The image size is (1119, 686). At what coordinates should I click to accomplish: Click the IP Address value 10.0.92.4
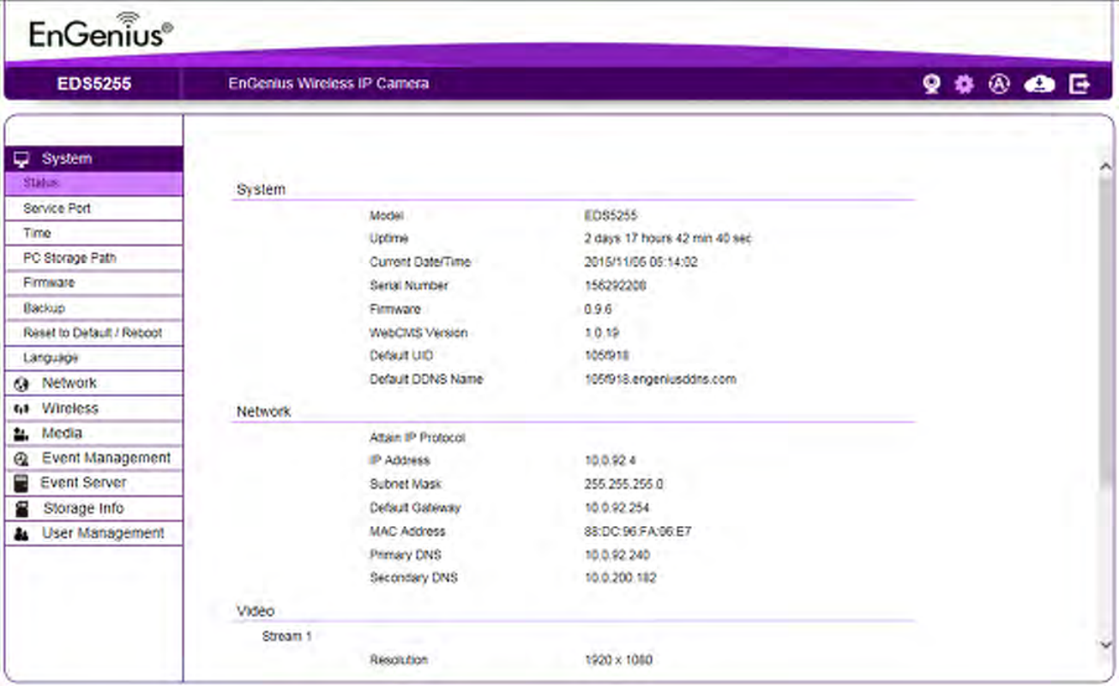pyautogui.click(x=610, y=460)
